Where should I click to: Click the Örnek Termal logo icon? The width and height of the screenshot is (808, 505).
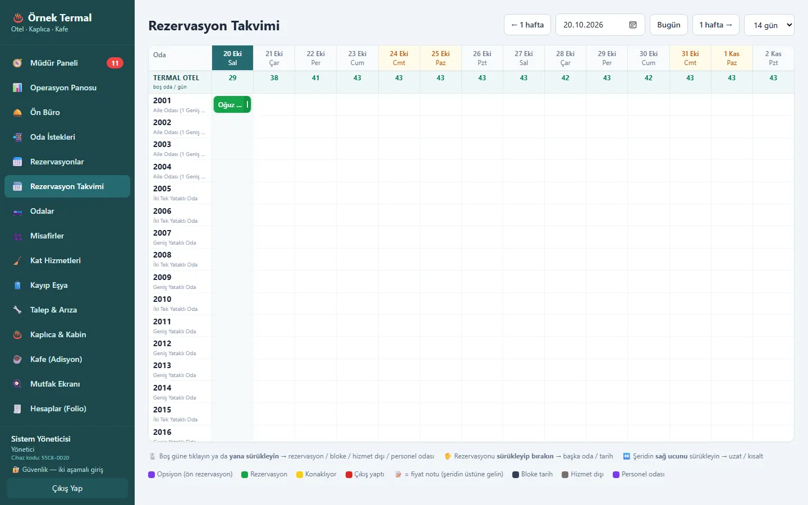coord(18,18)
